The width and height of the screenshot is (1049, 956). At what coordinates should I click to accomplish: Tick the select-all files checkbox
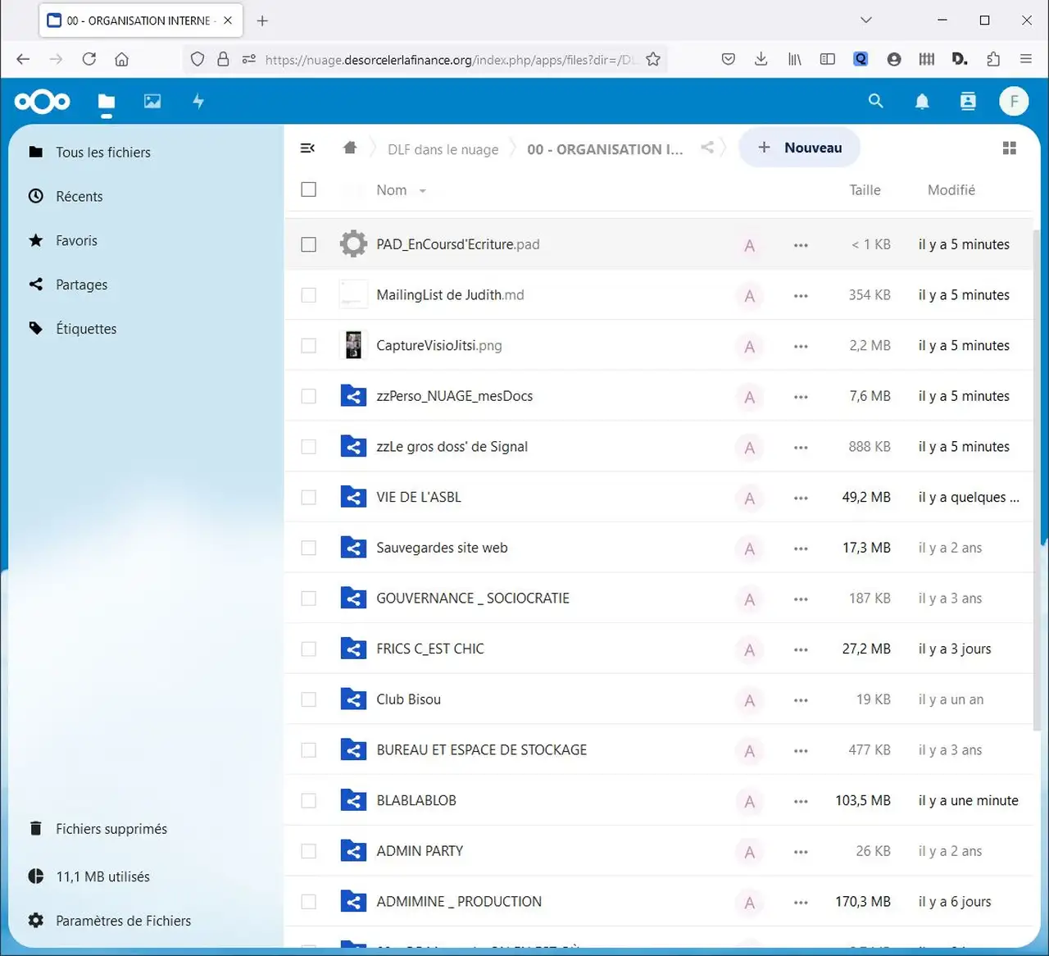tap(309, 190)
